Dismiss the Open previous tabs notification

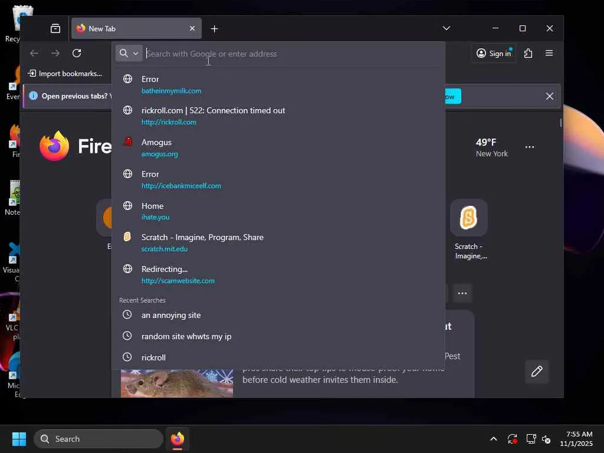[549, 96]
